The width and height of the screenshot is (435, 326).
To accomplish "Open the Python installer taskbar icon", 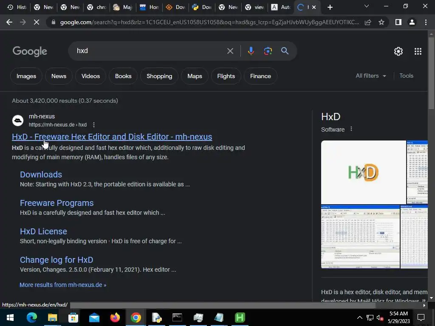I will (x=156, y=318).
